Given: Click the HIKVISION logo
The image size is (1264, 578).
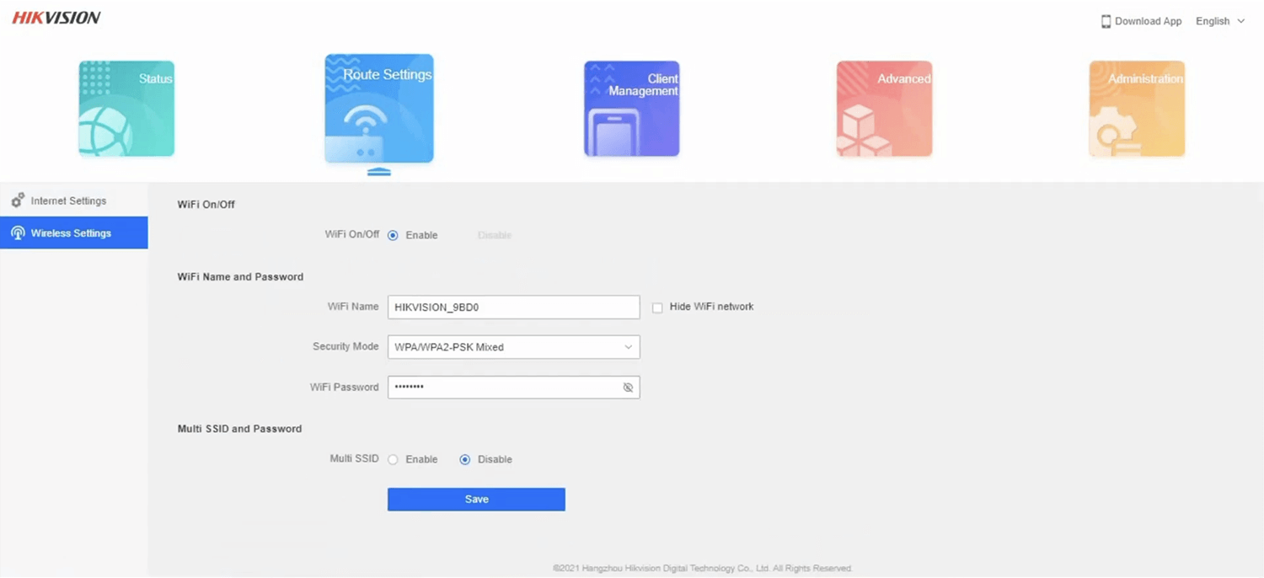Looking at the screenshot, I should pos(56,18).
